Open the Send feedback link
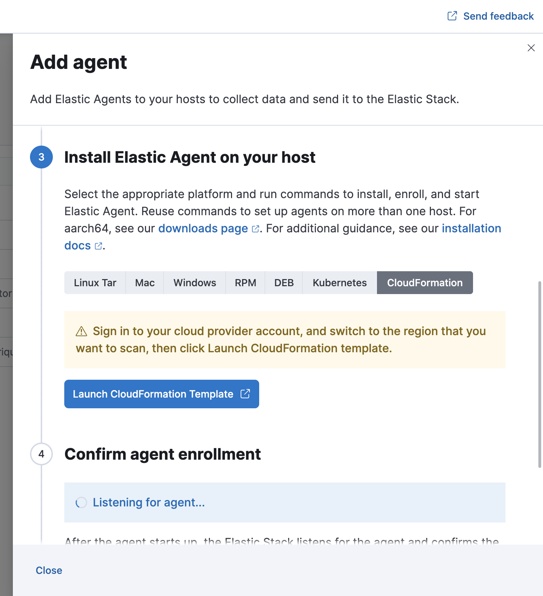543x596 pixels. point(498,16)
